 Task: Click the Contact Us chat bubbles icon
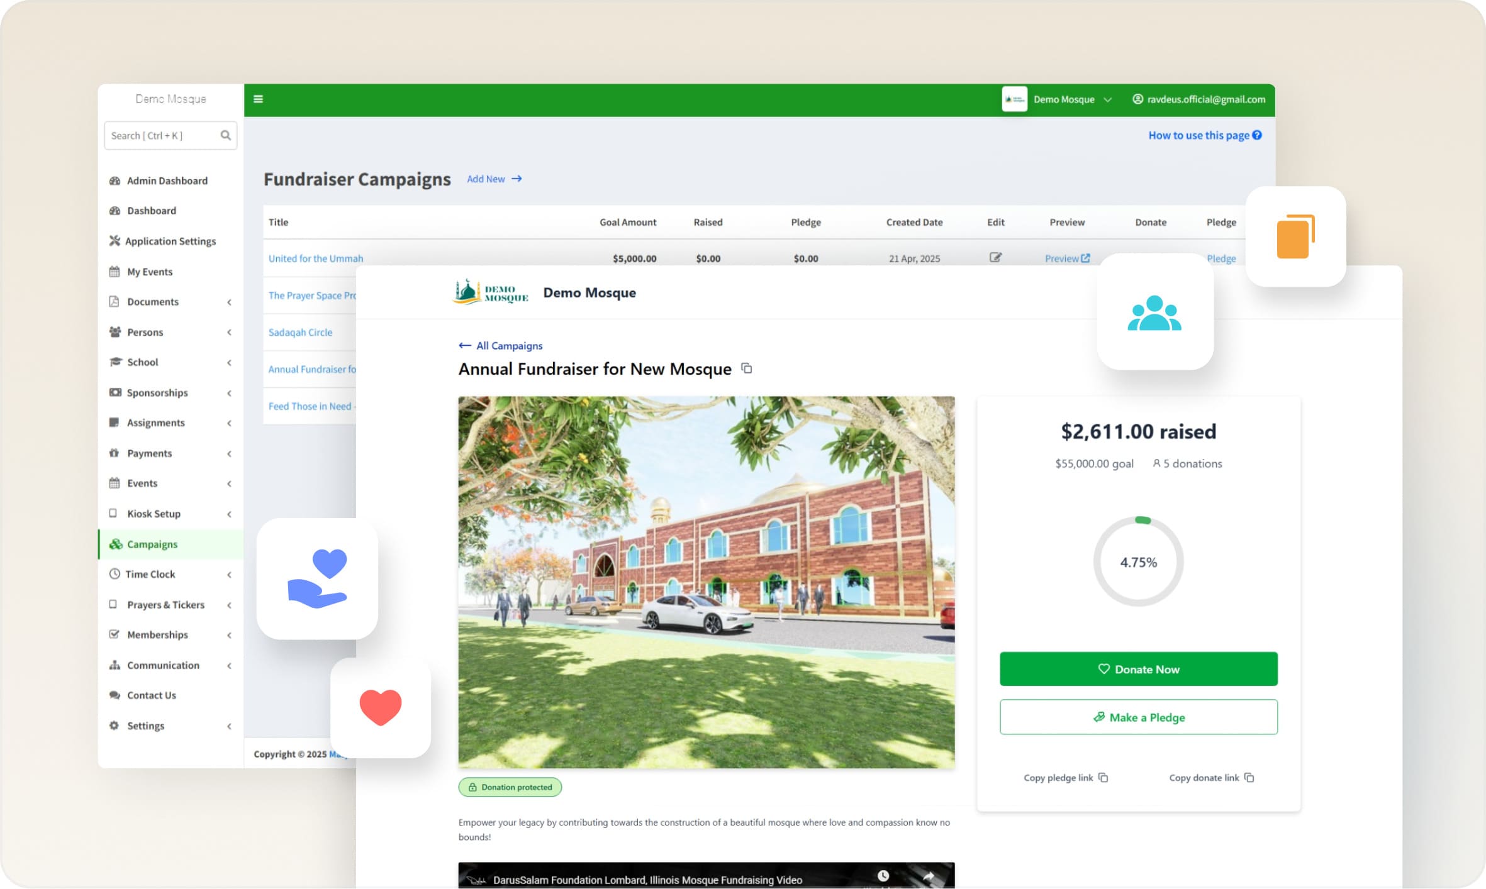point(115,695)
